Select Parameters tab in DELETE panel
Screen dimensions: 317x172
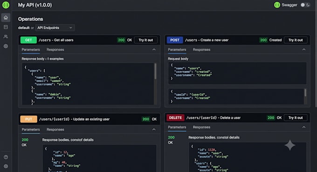(177, 127)
